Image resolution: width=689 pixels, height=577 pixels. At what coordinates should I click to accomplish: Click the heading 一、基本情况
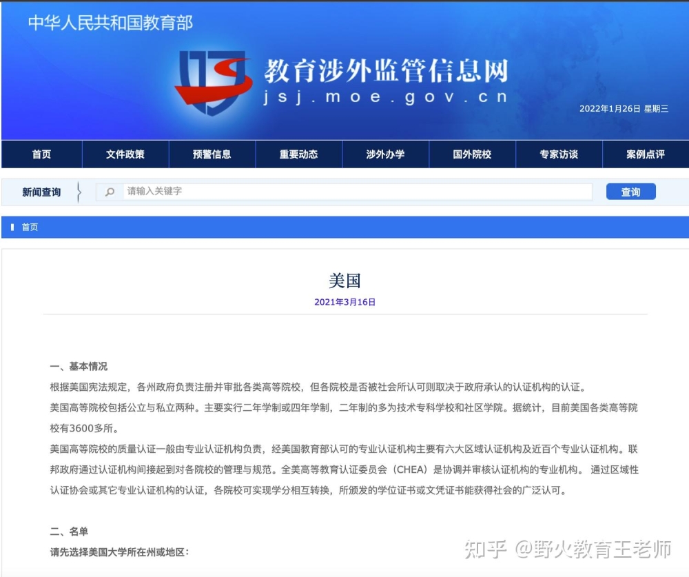[x=79, y=366]
